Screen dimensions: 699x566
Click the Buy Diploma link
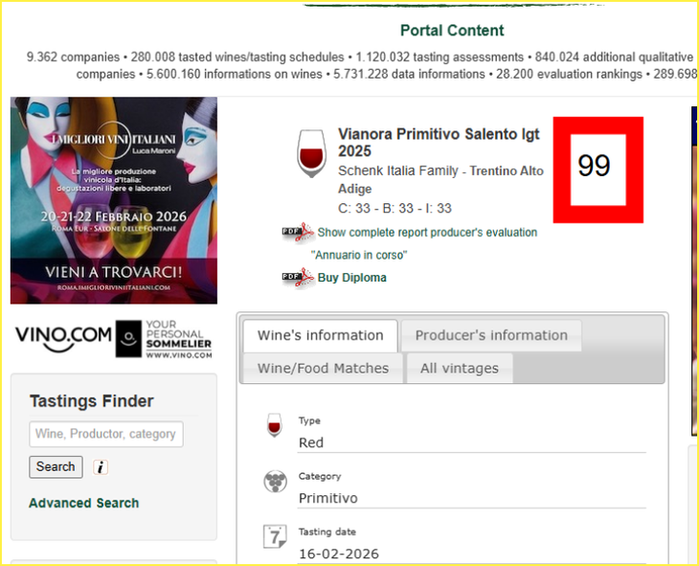pyautogui.click(x=351, y=278)
